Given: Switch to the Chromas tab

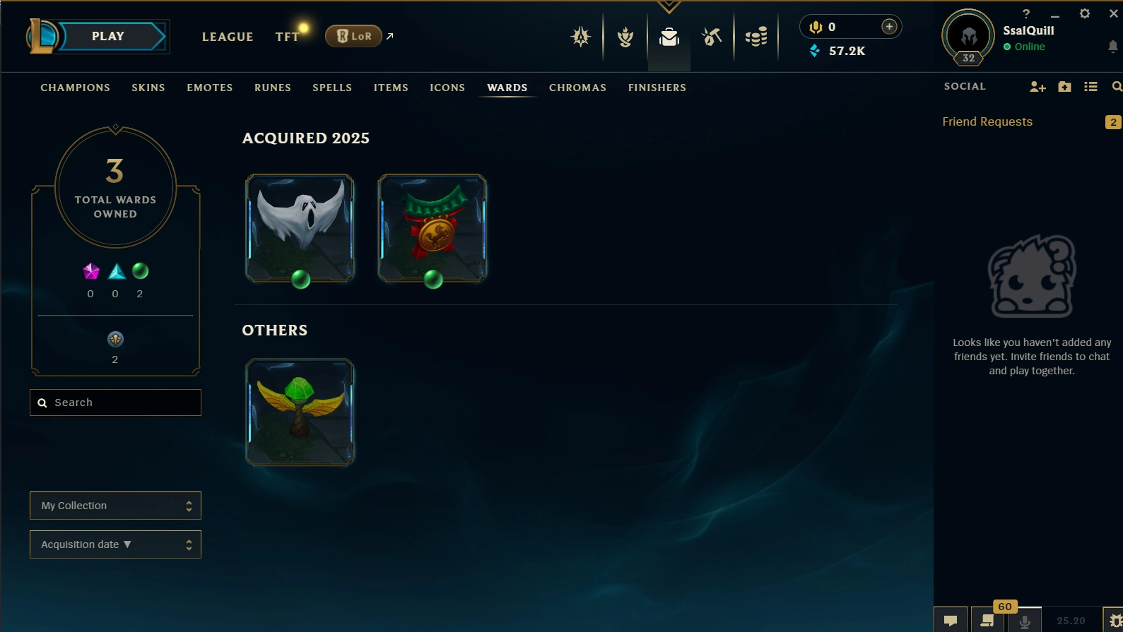Looking at the screenshot, I should (577, 88).
